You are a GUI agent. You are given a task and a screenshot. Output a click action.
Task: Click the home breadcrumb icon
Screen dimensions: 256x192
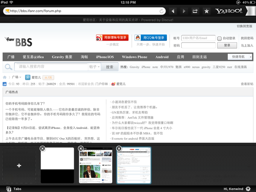point(5,77)
